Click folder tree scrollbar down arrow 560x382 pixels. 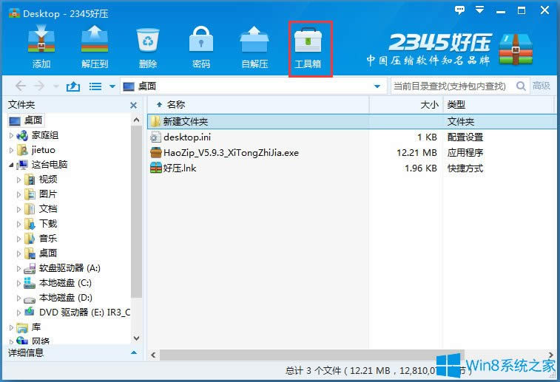tap(136, 338)
